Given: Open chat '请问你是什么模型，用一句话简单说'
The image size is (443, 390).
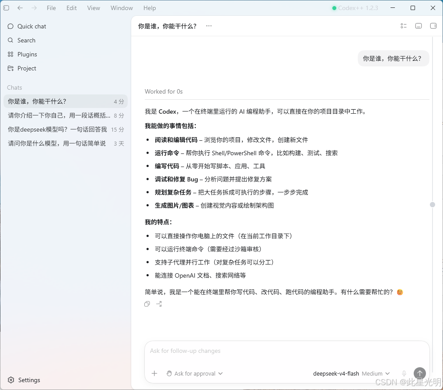Looking at the screenshot, I should click(66, 143).
